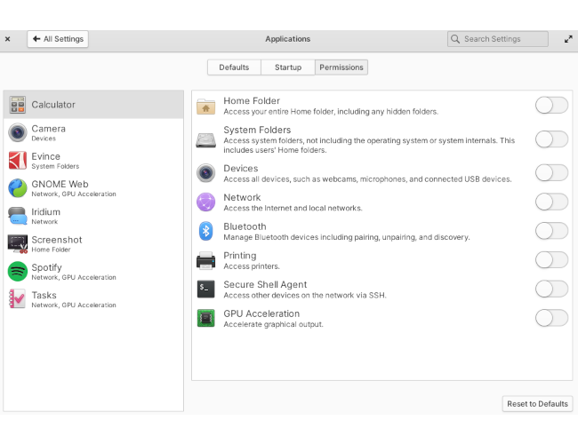Click the Iridium chat bubble icon
Viewport: 578px width, 444px height.
(x=17, y=216)
